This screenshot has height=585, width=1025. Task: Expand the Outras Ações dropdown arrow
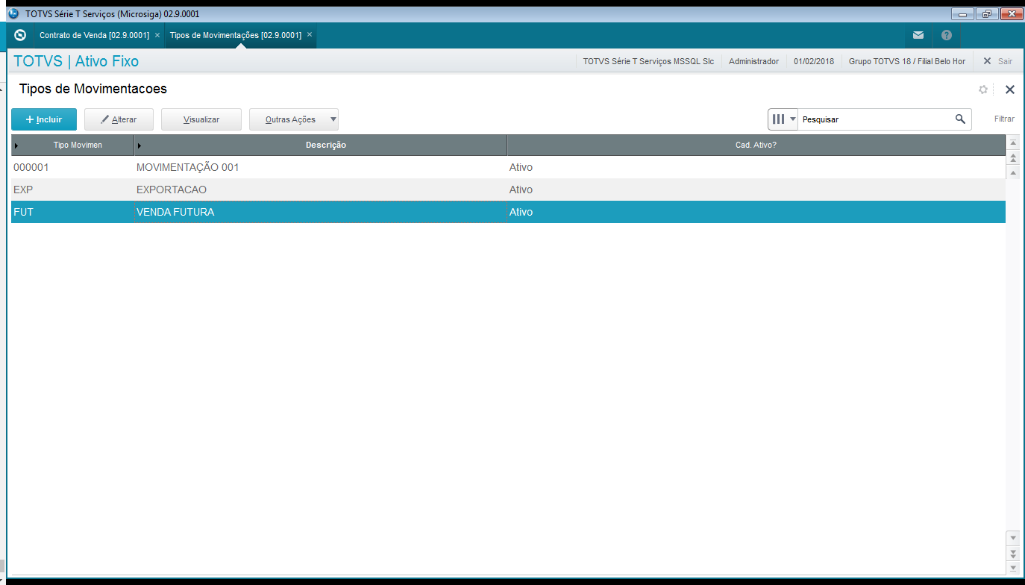[x=333, y=119]
